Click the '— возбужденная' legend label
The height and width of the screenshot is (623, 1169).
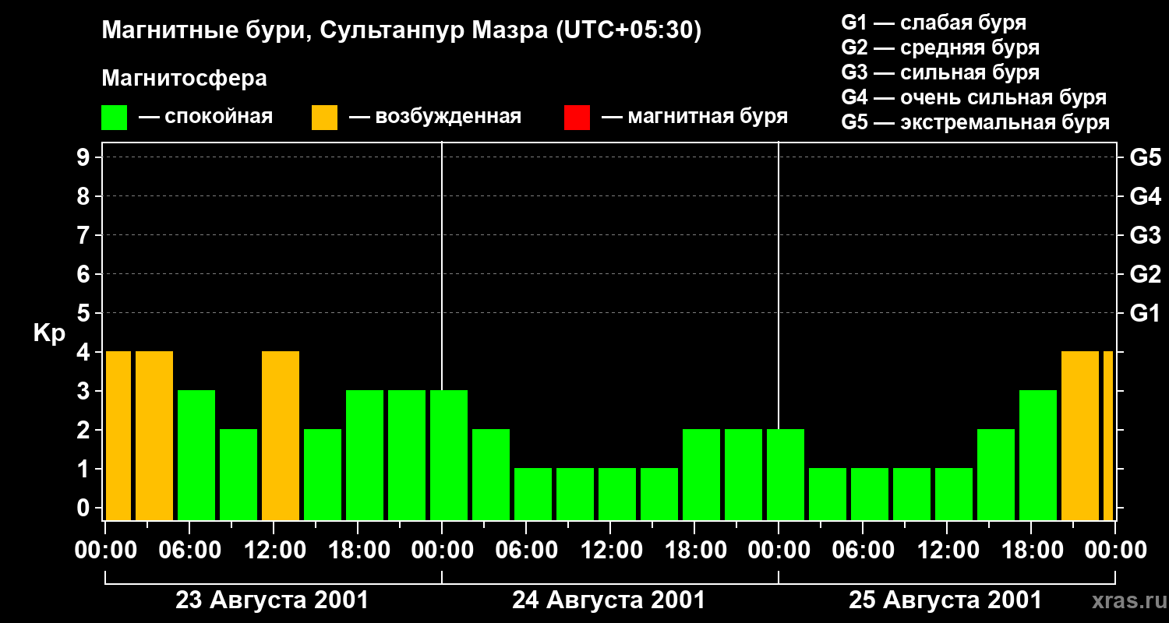pyautogui.click(x=435, y=118)
